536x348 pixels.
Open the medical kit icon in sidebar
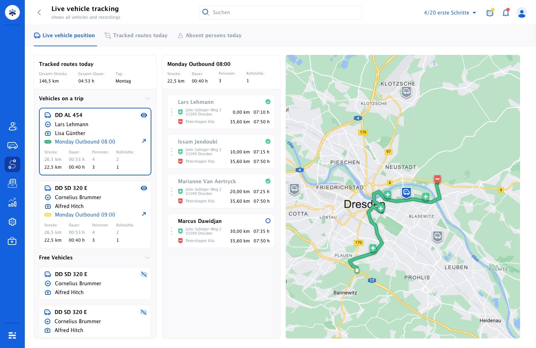[12, 241]
